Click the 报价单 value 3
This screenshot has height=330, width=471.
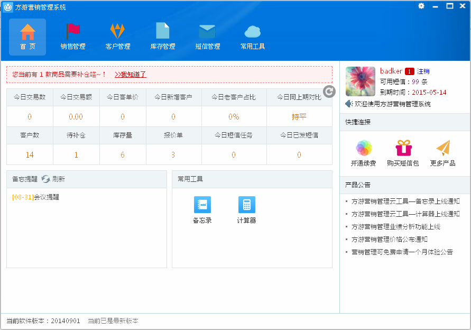pyautogui.click(x=173, y=155)
